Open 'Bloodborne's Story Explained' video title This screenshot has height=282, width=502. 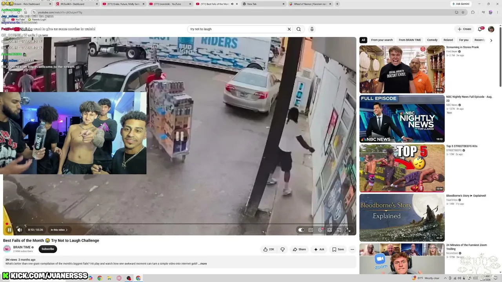click(466, 196)
